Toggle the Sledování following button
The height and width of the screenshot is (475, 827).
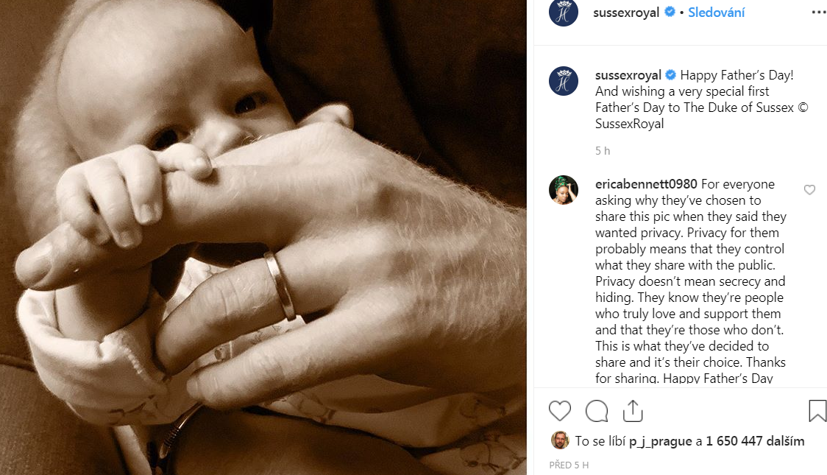tap(717, 13)
